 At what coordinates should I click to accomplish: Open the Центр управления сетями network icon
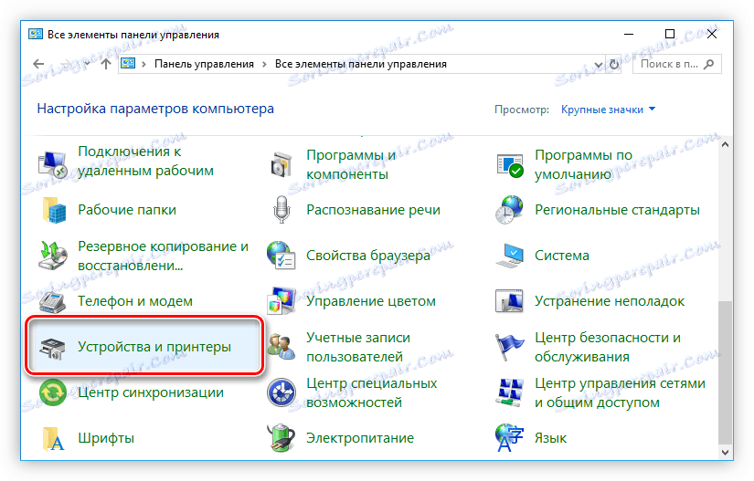510,392
